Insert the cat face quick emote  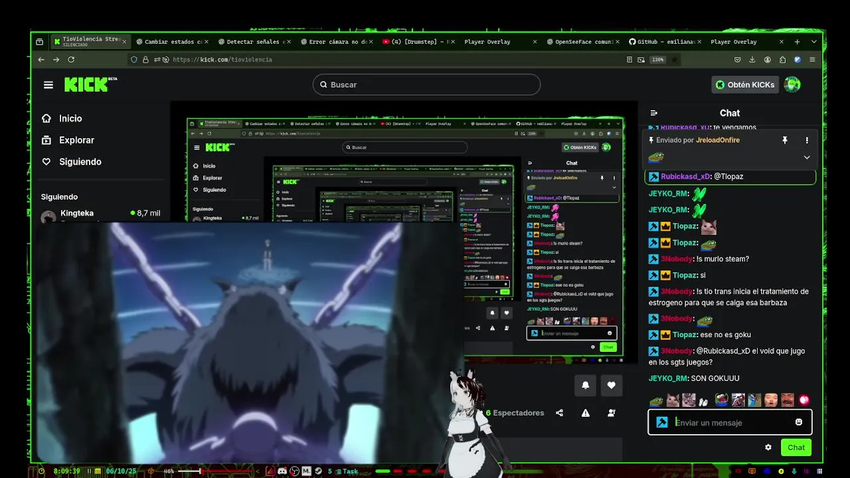click(x=673, y=400)
